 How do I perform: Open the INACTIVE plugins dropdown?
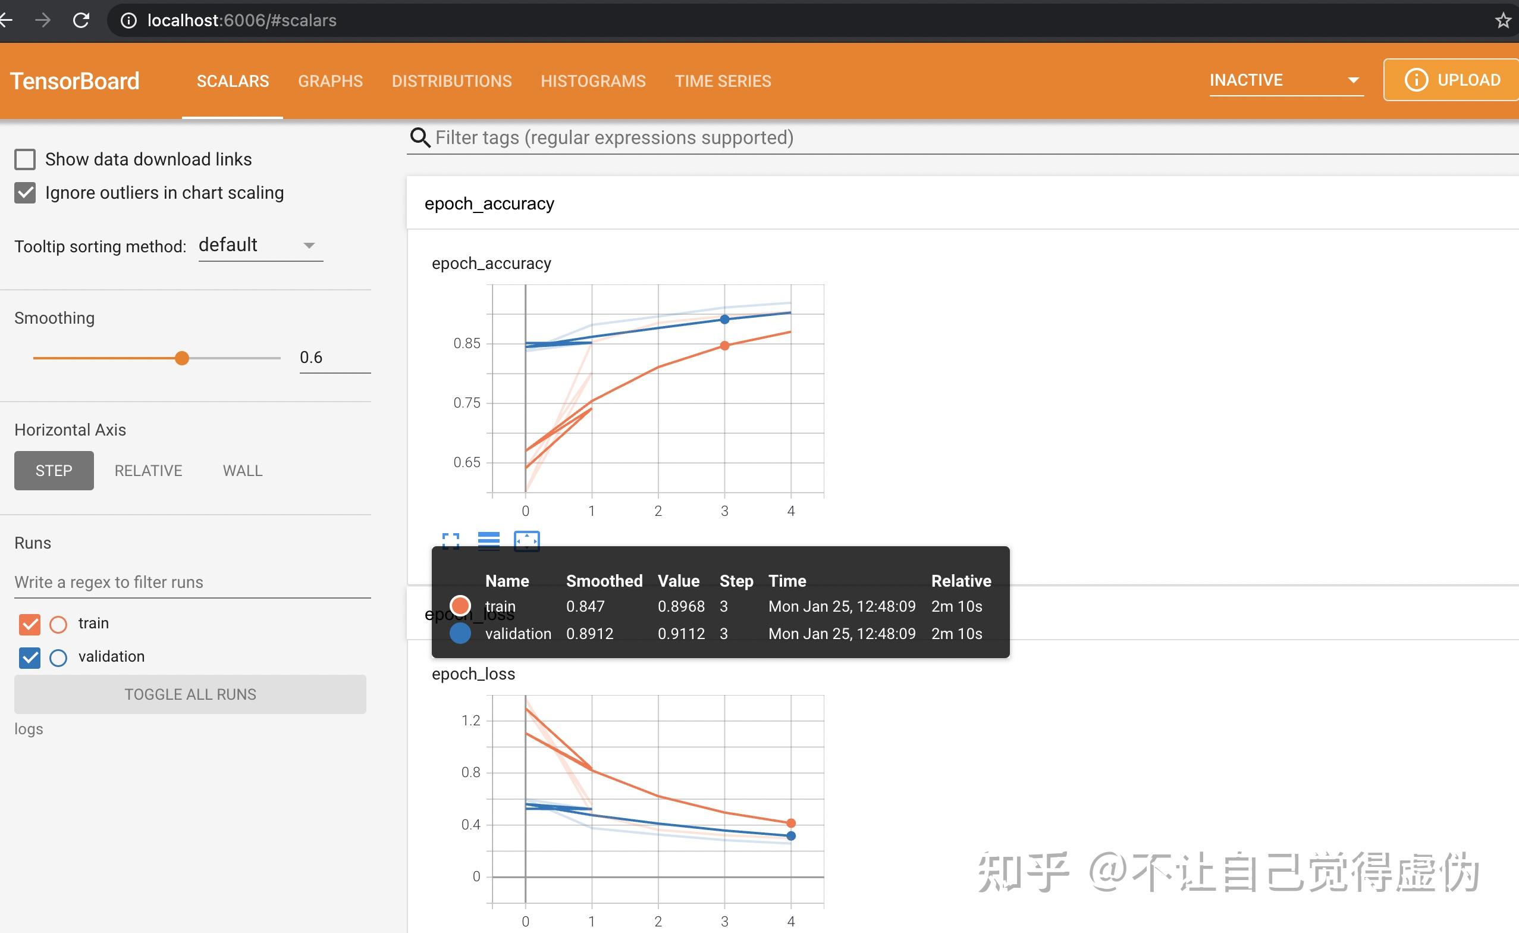(x=1286, y=80)
